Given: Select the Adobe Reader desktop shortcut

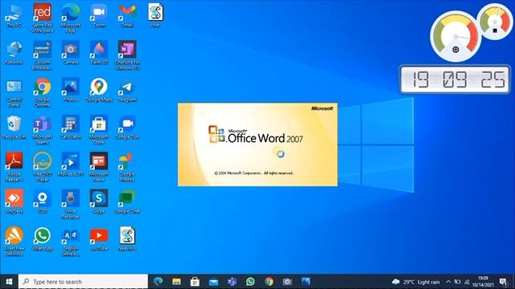Looking at the screenshot, I should [14, 167].
